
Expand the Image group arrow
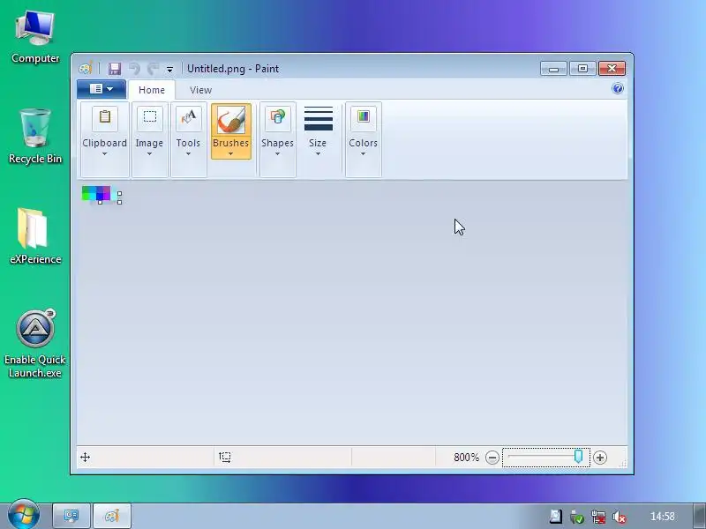tap(149, 153)
